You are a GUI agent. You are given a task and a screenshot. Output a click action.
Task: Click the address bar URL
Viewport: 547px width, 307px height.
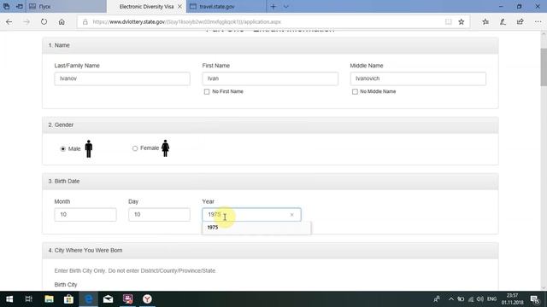tap(186, 22)
